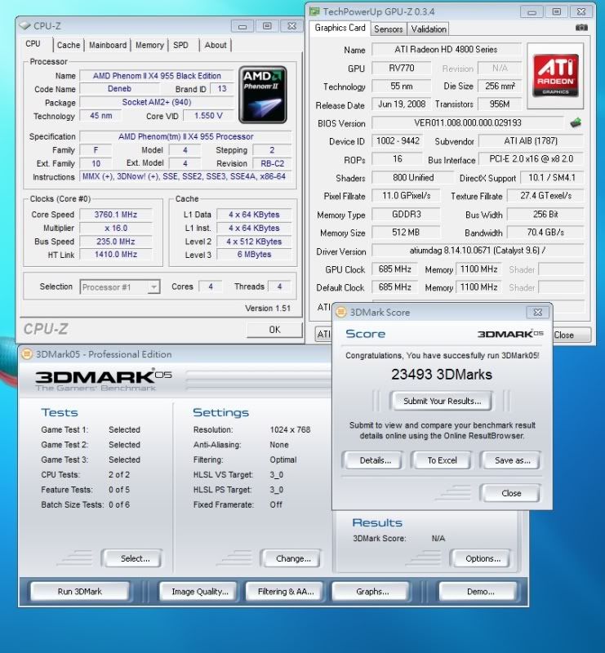Click the Memory Size 512 MB value
The image size is (605, 653).
tap(406, 233)
